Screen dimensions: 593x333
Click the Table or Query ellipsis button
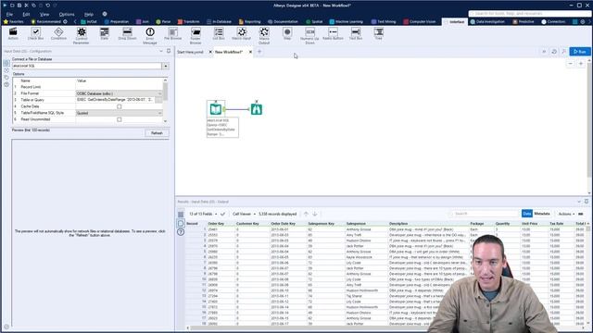click(x=158, y=100)
